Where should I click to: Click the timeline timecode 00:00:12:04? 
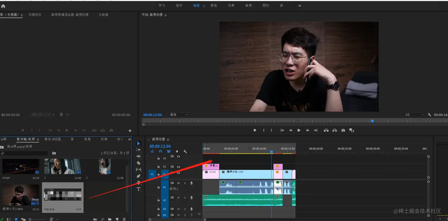[x=160, y=146]
